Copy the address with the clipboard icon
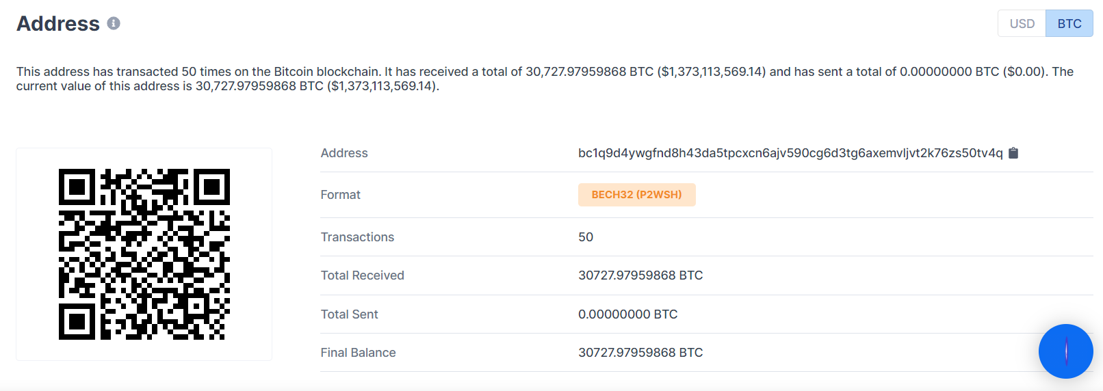Screen dimensions: 1103x391 pyautogui.click(x=1013, y=153)
